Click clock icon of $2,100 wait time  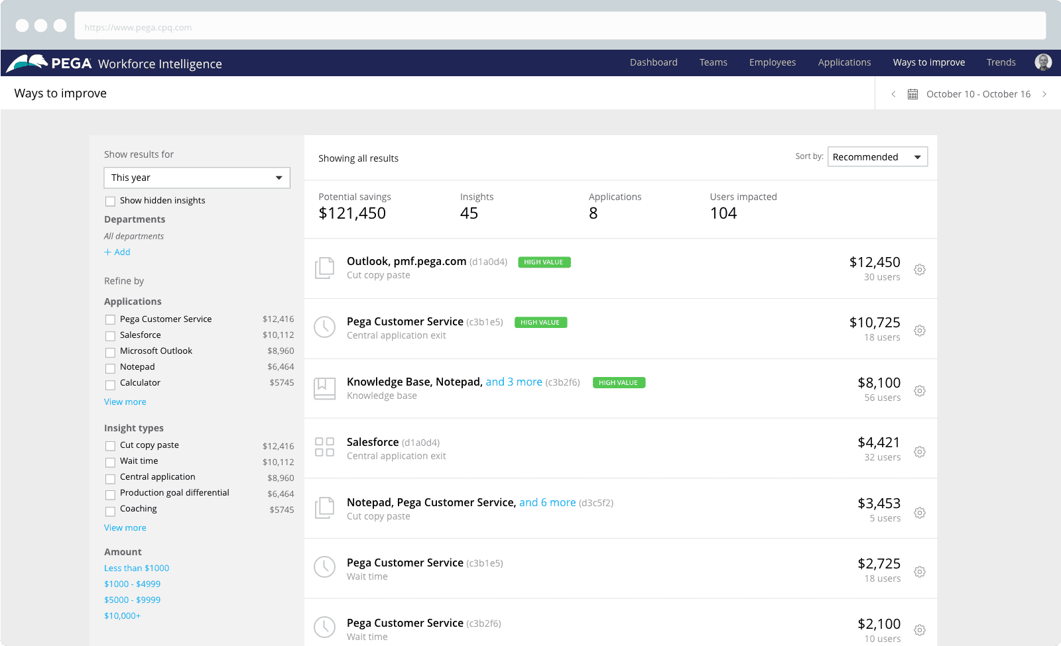click(x=324, y=627)
